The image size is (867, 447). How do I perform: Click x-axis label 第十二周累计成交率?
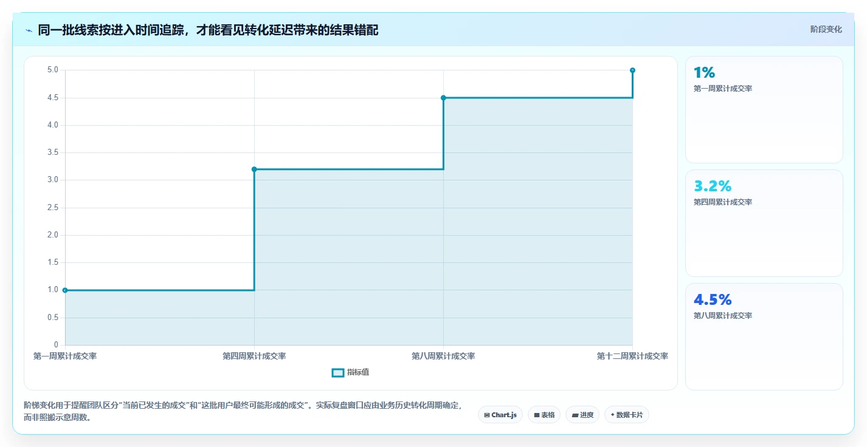pyautogui.click(x=632, y=356)
